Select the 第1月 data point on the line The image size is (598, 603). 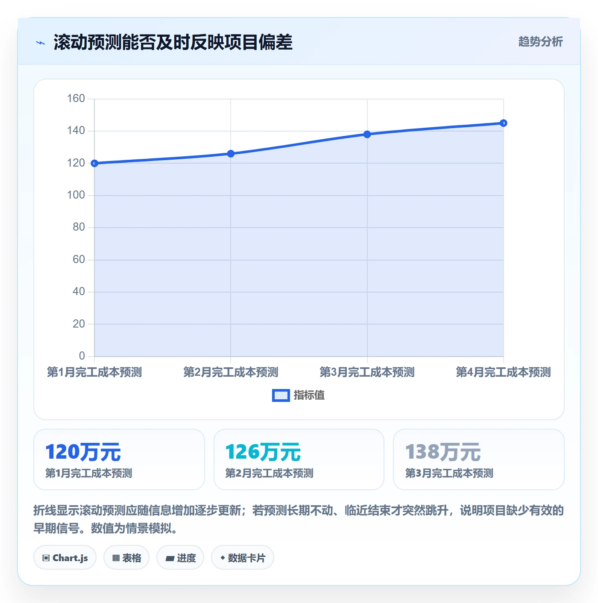(x=94, y=163)
